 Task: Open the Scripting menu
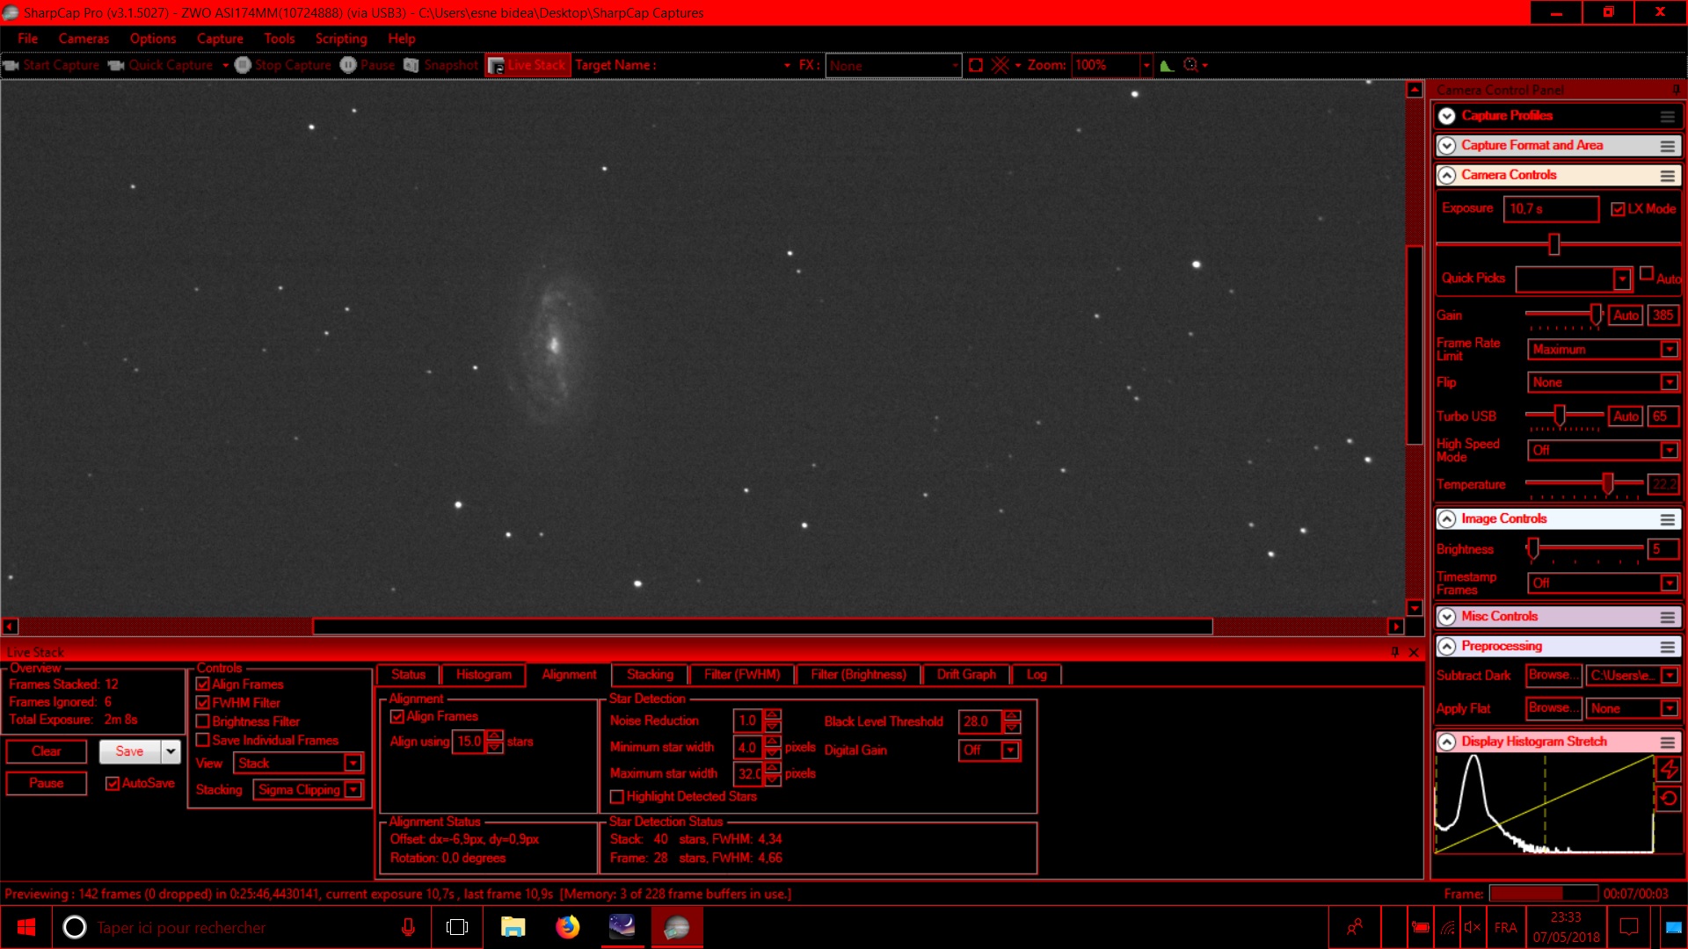(x=341, y=39)
